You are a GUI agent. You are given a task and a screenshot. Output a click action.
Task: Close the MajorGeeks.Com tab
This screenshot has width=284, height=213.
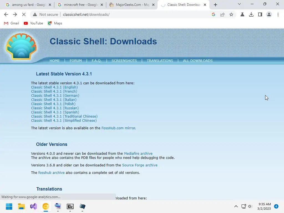pyautogui.click(x=153, y=5)
